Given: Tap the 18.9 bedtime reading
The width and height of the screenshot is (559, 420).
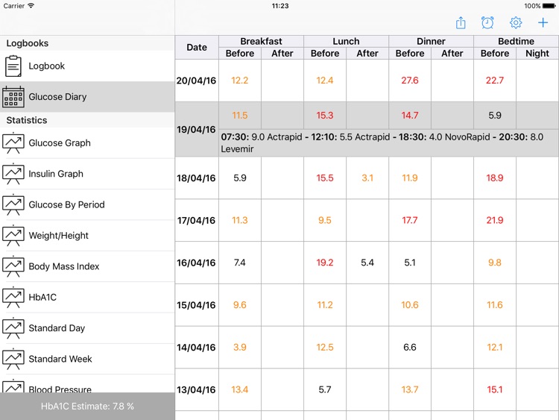Looking at the screenshot, I should click(x=494, y=178).
